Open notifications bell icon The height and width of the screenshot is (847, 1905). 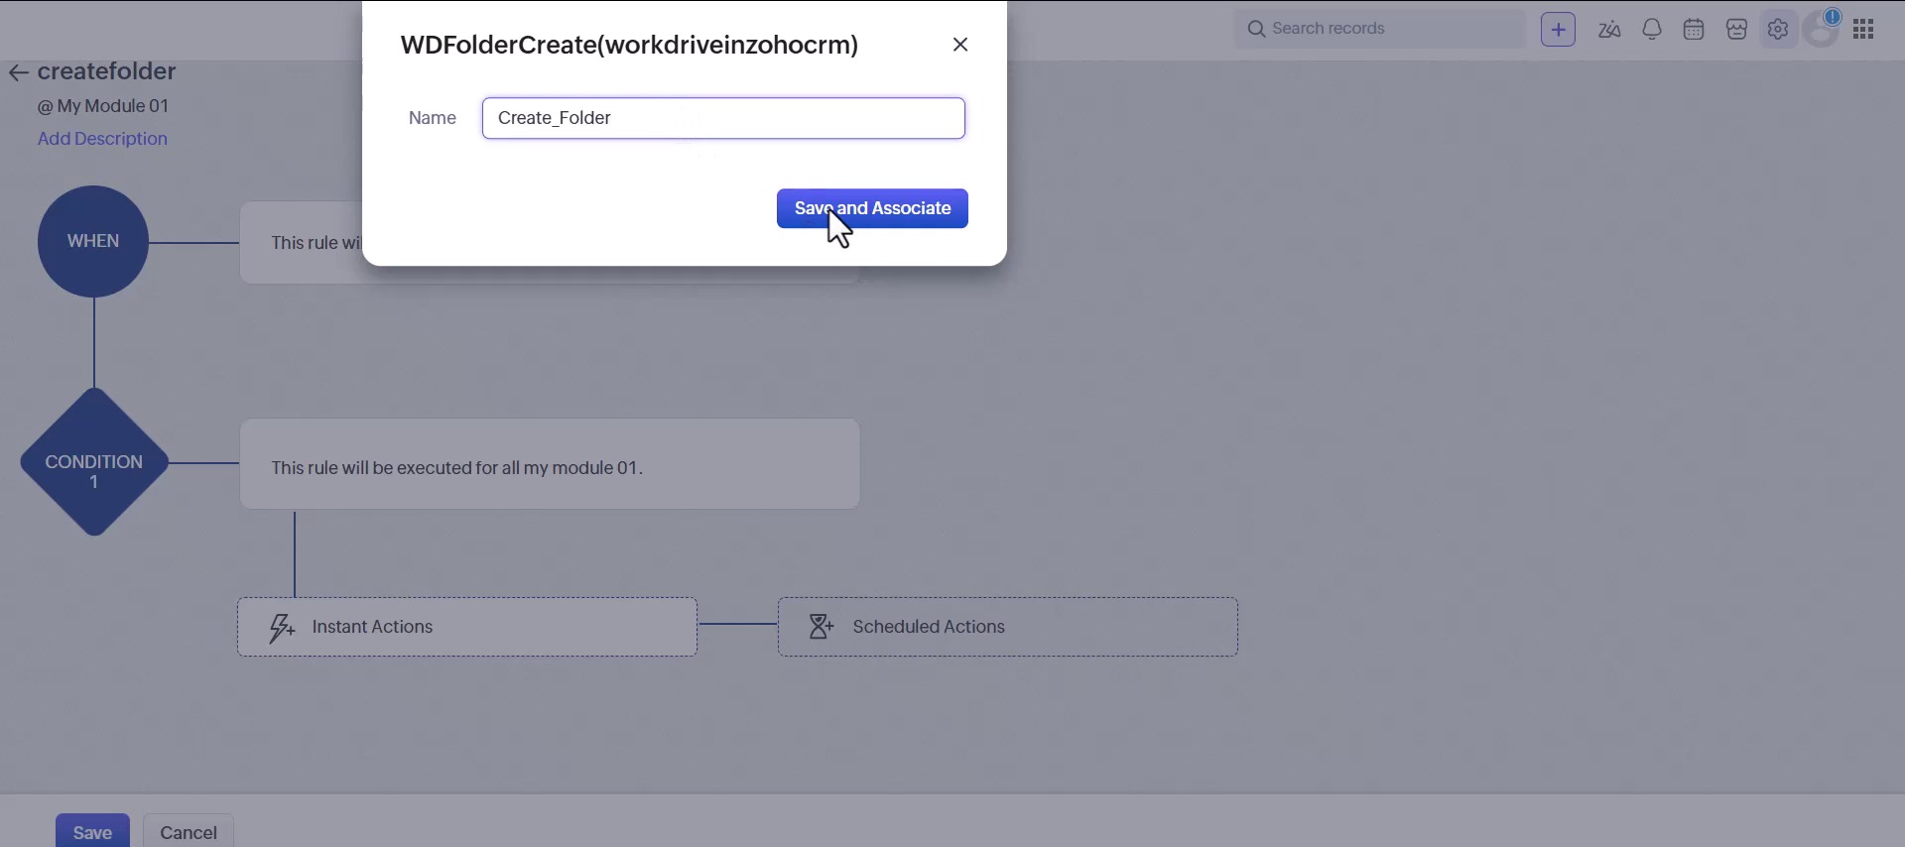(x=1653, y=30)
